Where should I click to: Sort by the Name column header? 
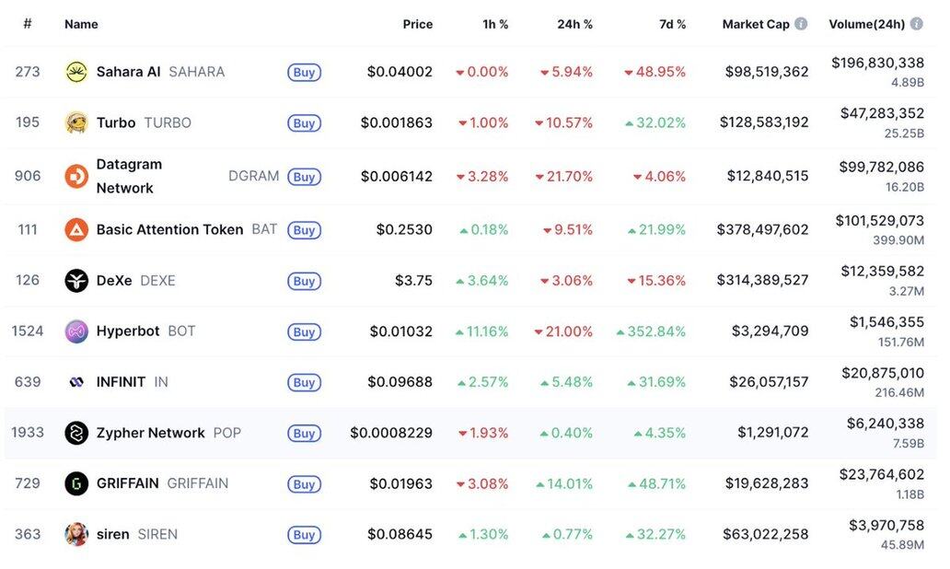81,24
